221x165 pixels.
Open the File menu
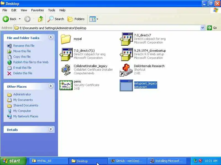coord(5,10)
